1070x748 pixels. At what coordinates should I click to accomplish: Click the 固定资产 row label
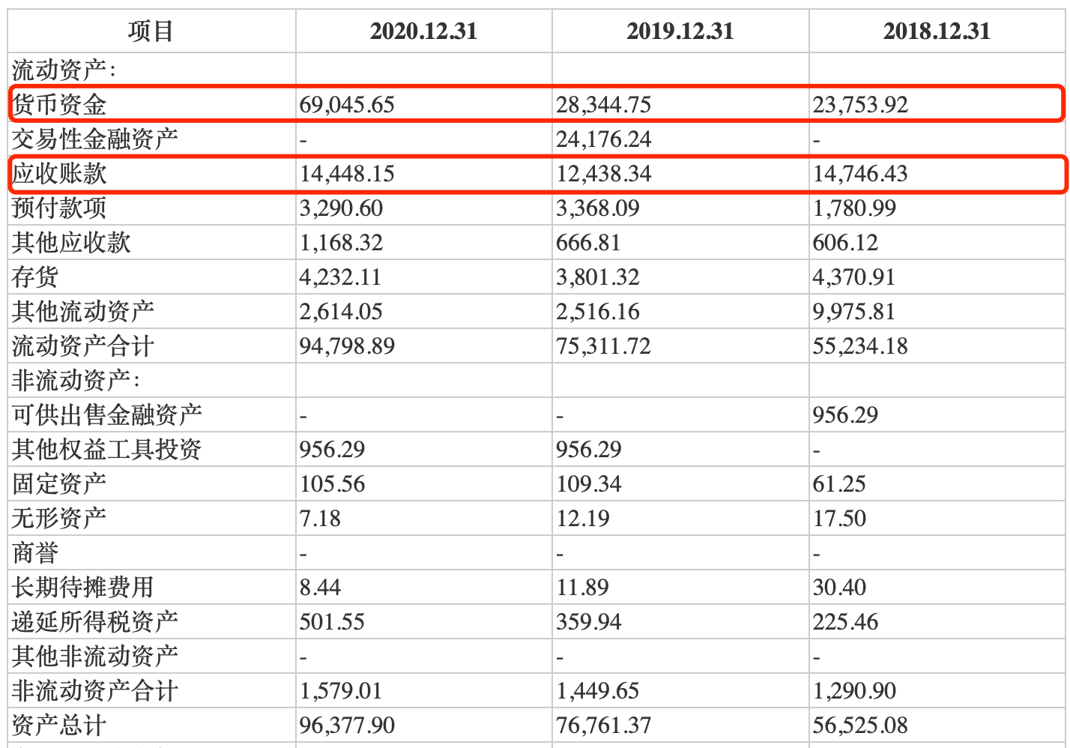click(x=59, y=483)
